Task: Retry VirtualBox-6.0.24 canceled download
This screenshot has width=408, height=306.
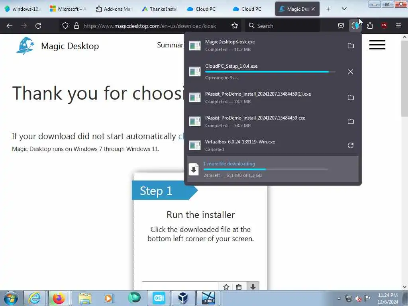Action: [x=351, y=145]
